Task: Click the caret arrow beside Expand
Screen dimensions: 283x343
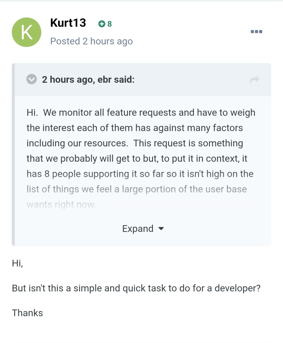Action: (161, 229)
